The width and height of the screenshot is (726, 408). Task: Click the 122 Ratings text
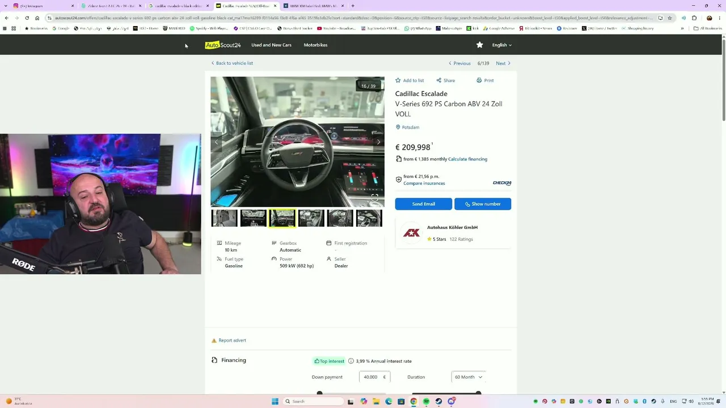461,239
